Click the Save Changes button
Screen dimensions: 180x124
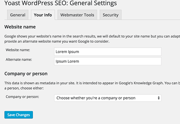[19, 115]
